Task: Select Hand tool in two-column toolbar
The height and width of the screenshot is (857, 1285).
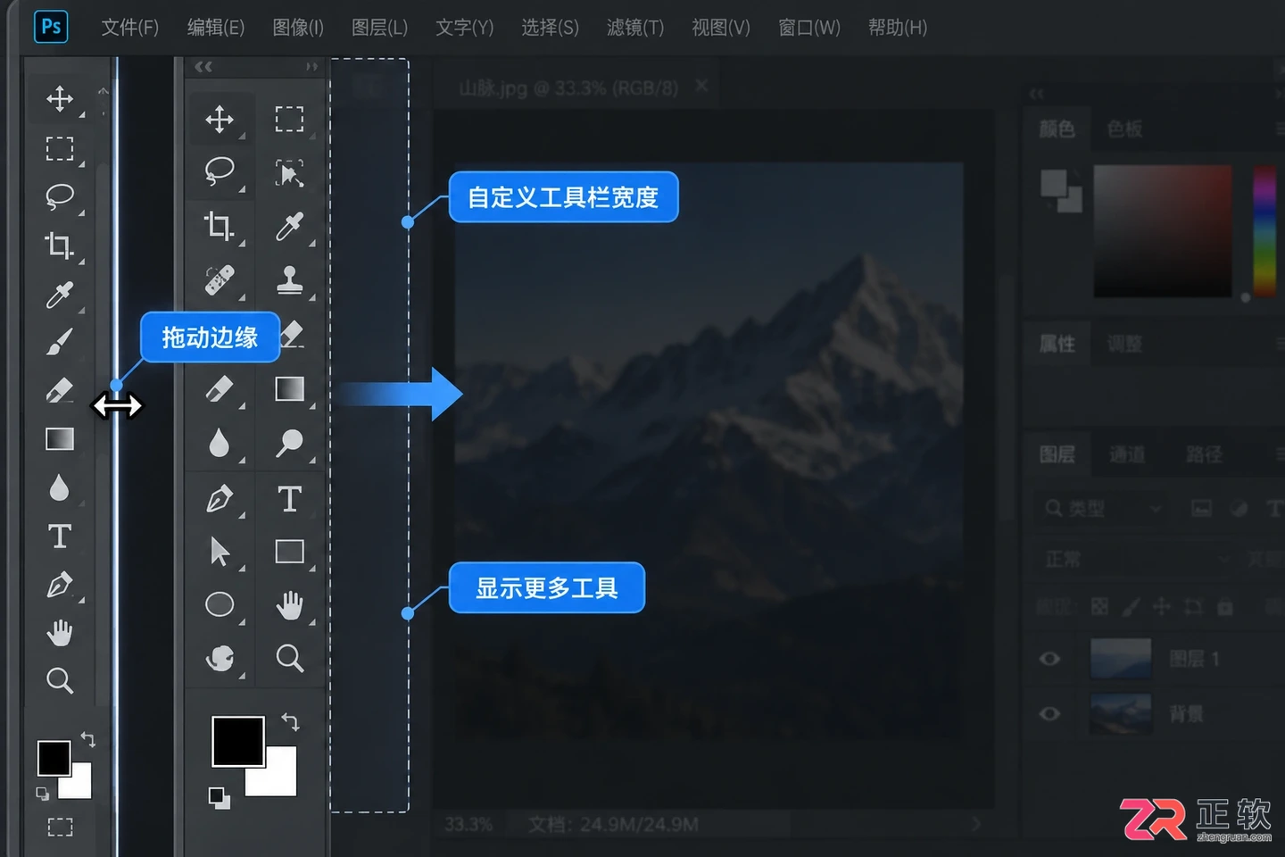Action: click(x=289, y=605)
